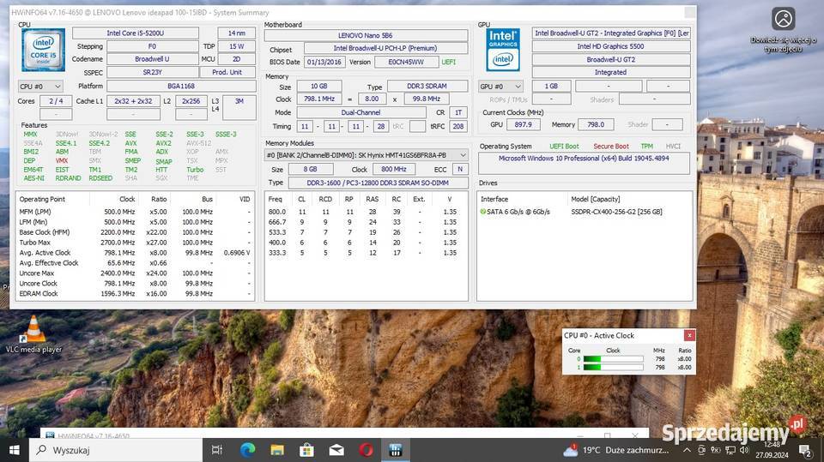Viewport: 824px width, 462px height.
Task: Click the Meet Now tray icon
Action: point(701,450)
